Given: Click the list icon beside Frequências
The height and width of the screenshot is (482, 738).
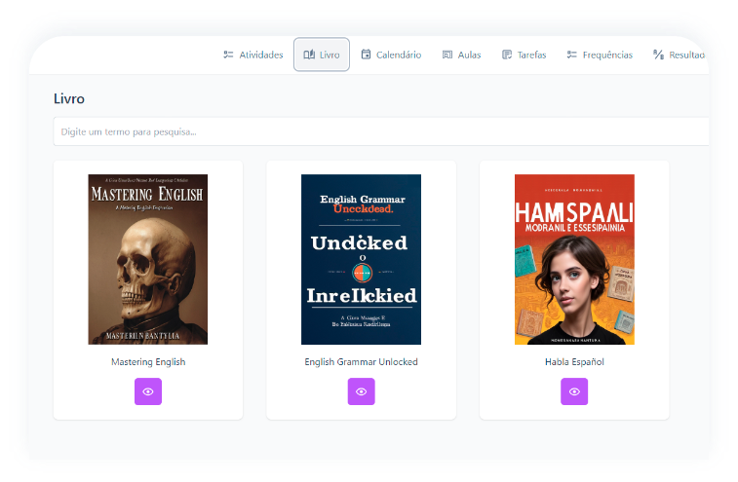Looking at the screenshot, I should 572,56.
